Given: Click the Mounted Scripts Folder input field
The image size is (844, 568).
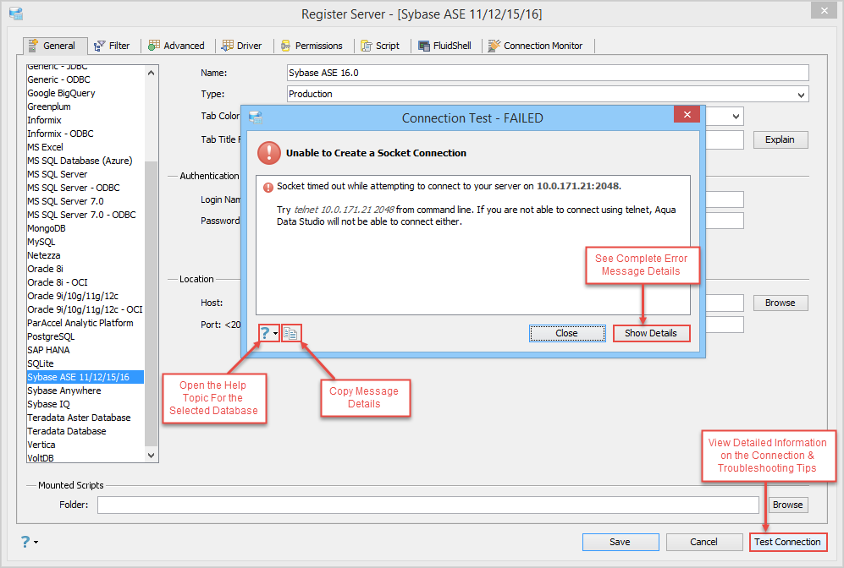Looking at the screenshot, I should tap(428, 505).
